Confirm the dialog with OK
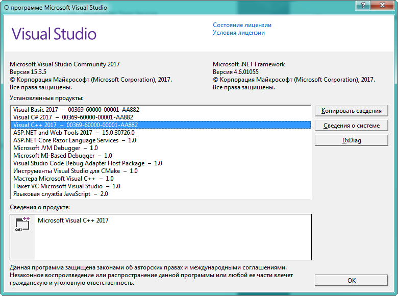Viewport: 398px width, 296px height. 351,280
